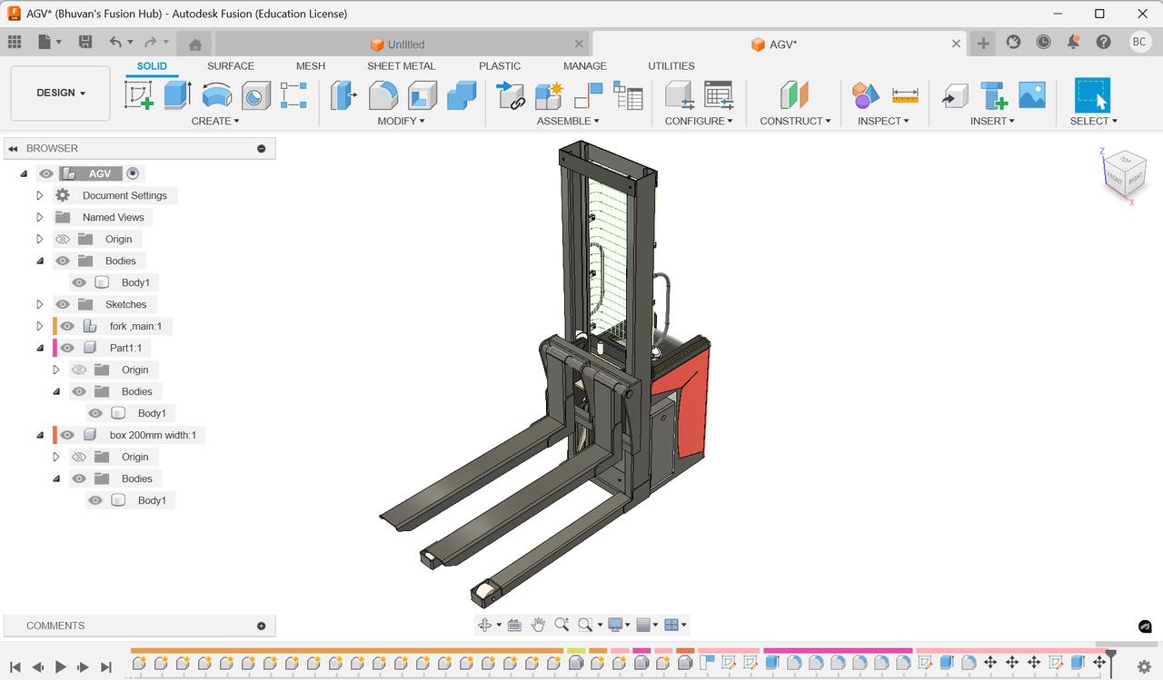
Task: Click the Insert Canvas image icon
Action: [1031, 94]
